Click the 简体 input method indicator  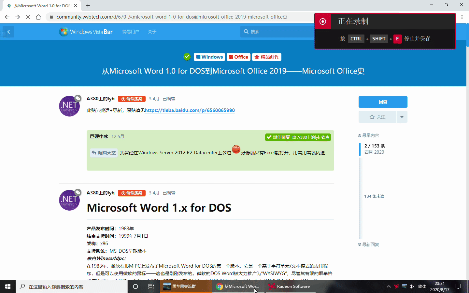(x=422, y=286)
